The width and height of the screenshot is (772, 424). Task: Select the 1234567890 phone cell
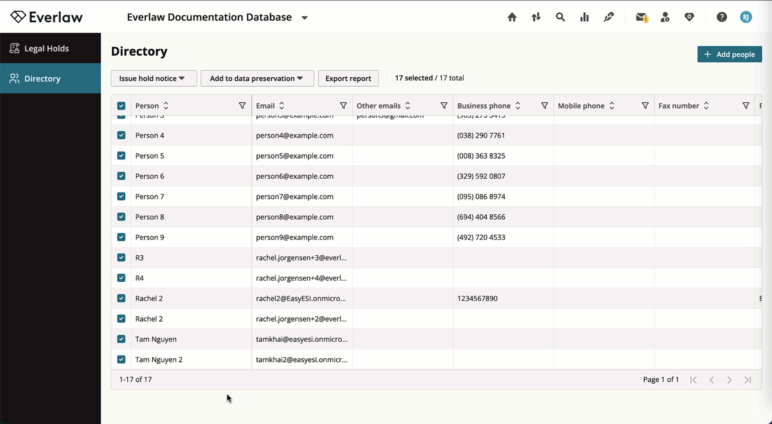click(503, 298)
